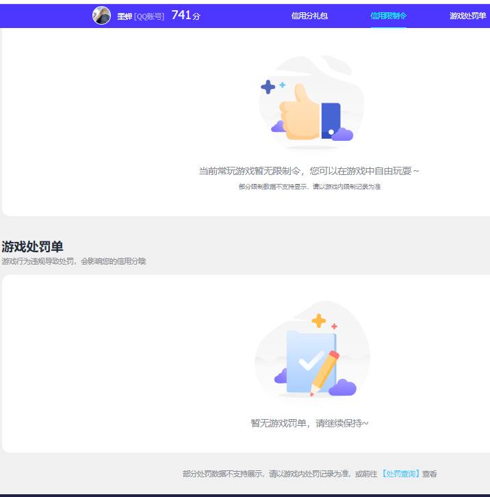This screenshot has width=490, height=497.
Task: Click text 暂无游戏罚单，请继续保持~
Action: point(309,423)
